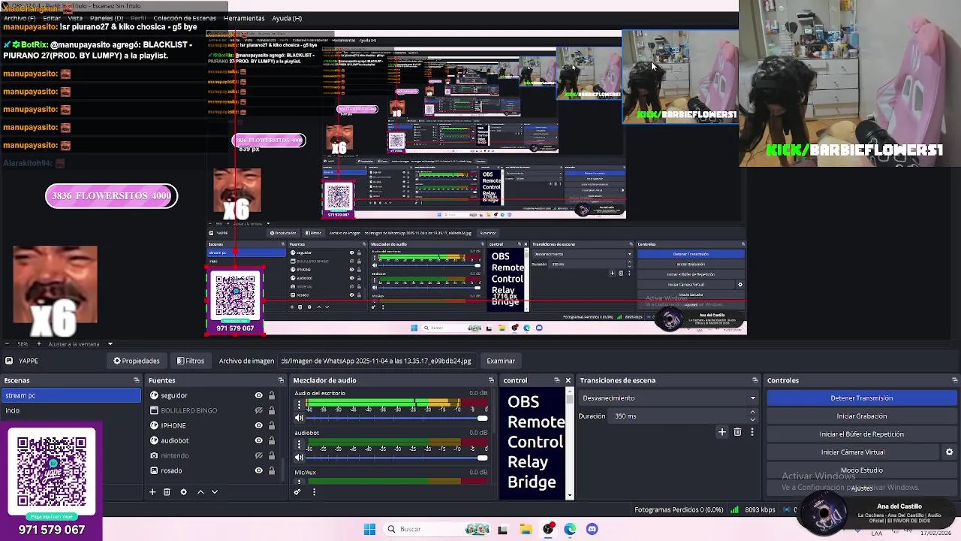Open audiobot channel options menu
Screen dimensions: 961x541
click(300, 444)
